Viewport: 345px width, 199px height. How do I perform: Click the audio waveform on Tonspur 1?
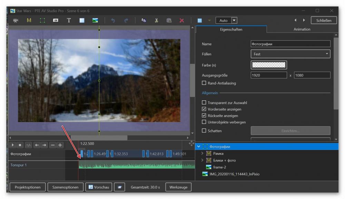click(137, 165)
